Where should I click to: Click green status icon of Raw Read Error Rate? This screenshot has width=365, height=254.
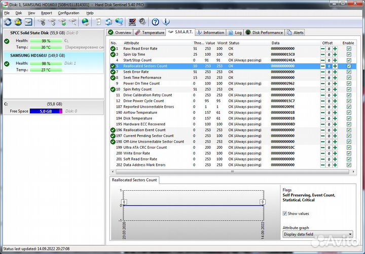point(113,49)
